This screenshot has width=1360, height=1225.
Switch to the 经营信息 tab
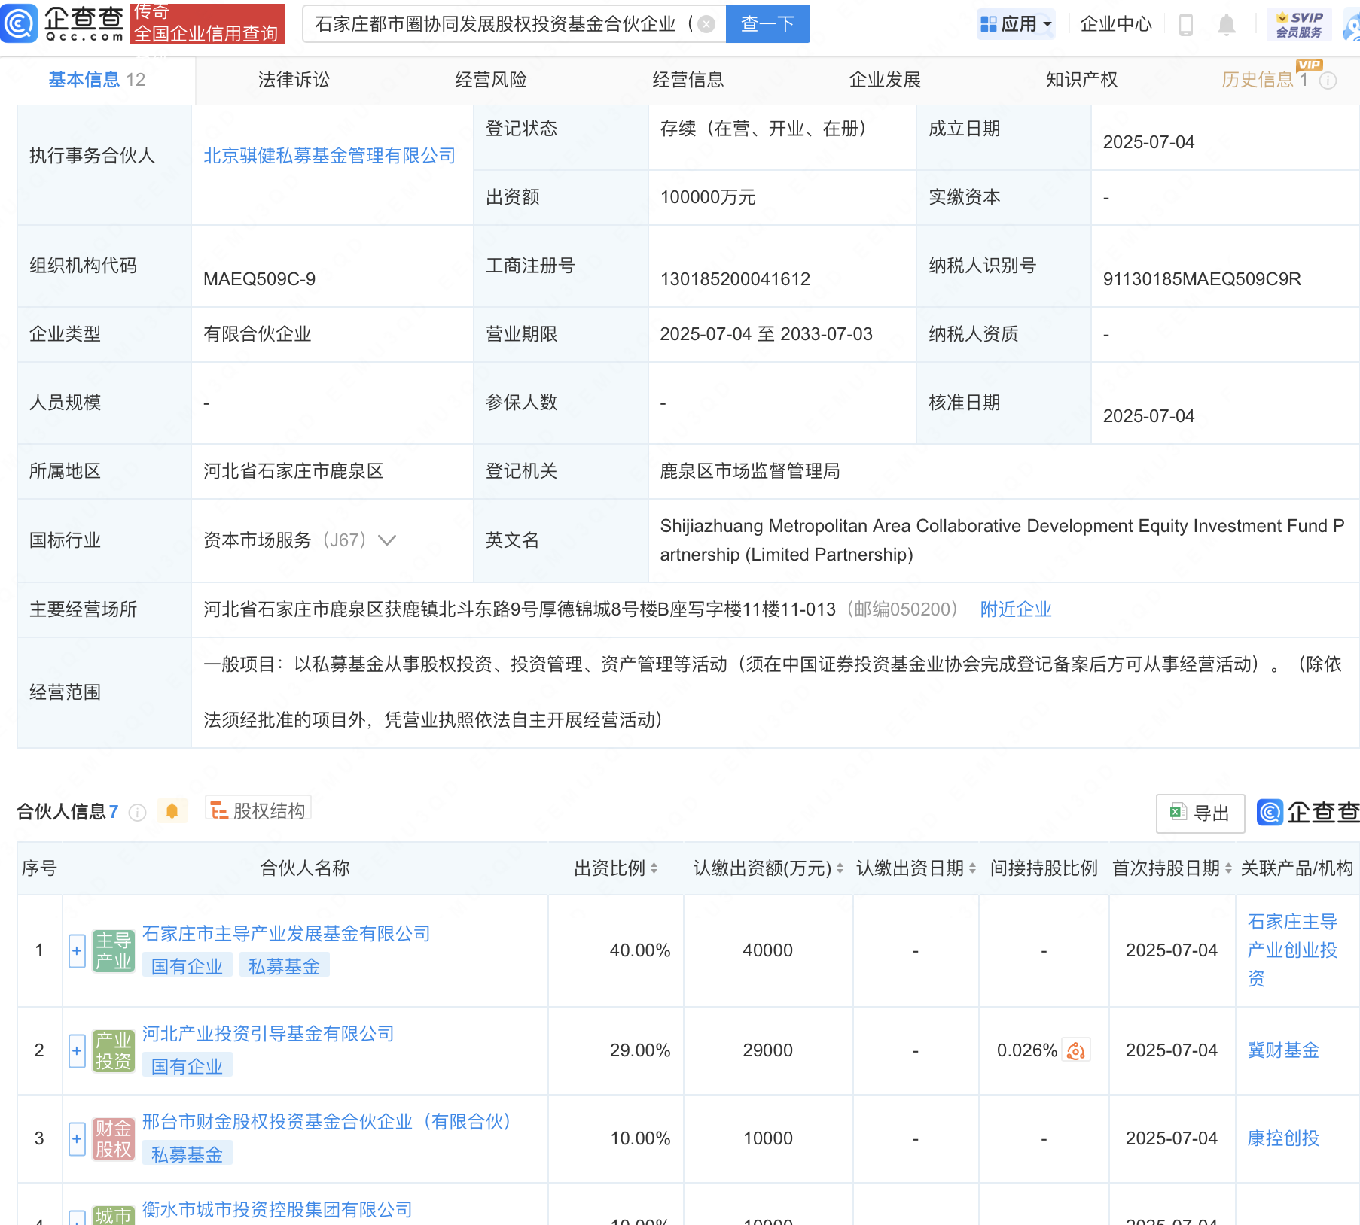pyautogui.click(x=688, y=80)
